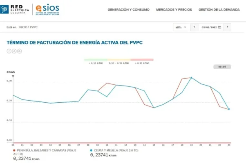Click the bar chart view icon
The width and height of the screenshot is (246, 163).
pos(20,51)
